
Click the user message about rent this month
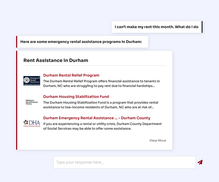tap(157, 27)
